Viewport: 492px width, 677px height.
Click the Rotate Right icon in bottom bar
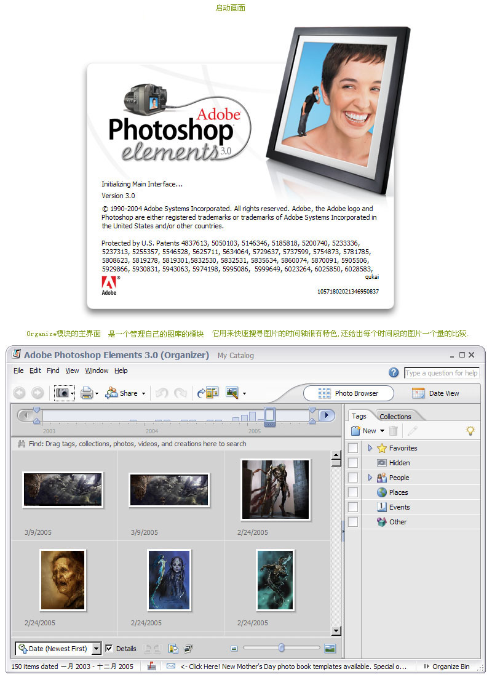click(157, 649)
